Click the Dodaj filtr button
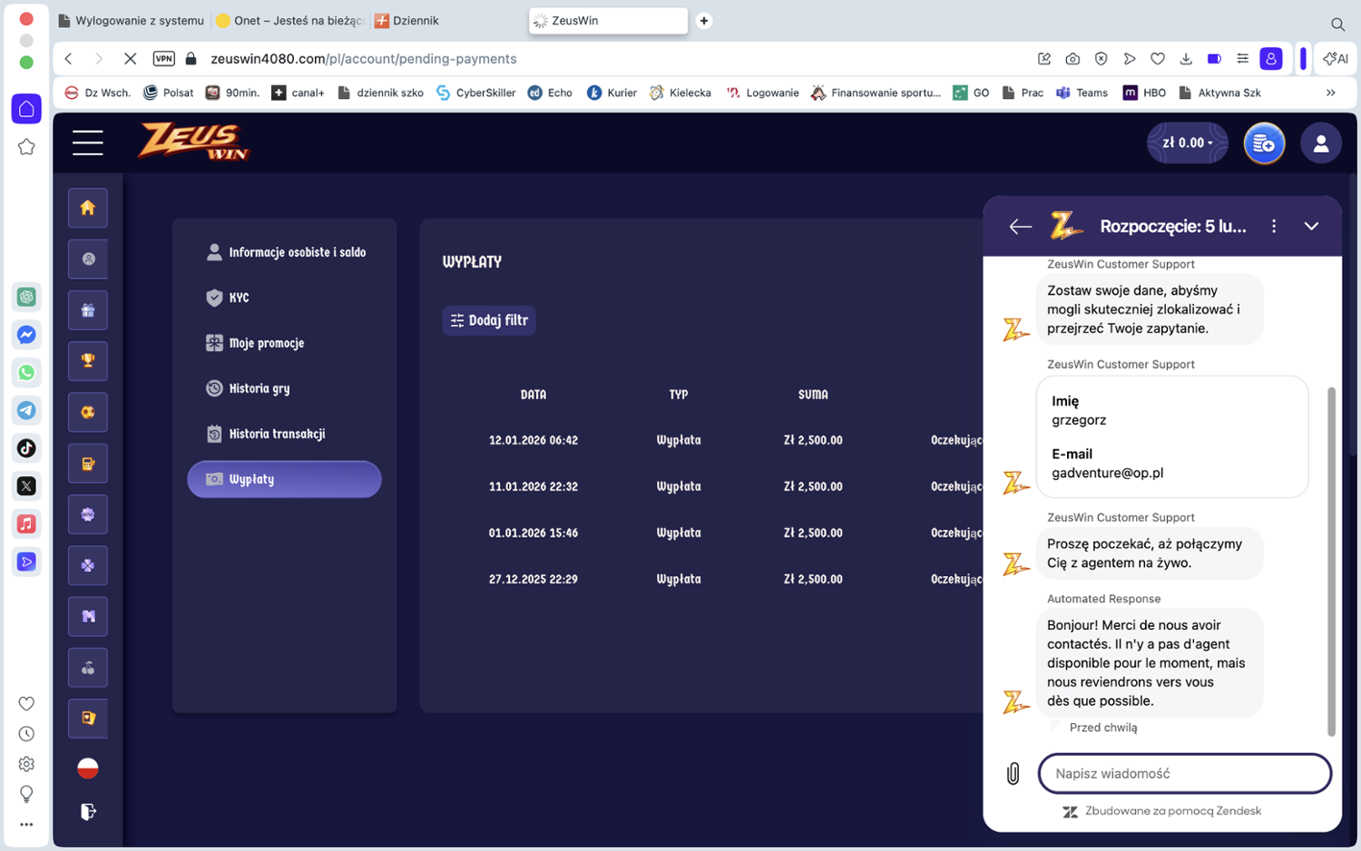The width and height of the screenshot is (1361, 851). [489, 320]
